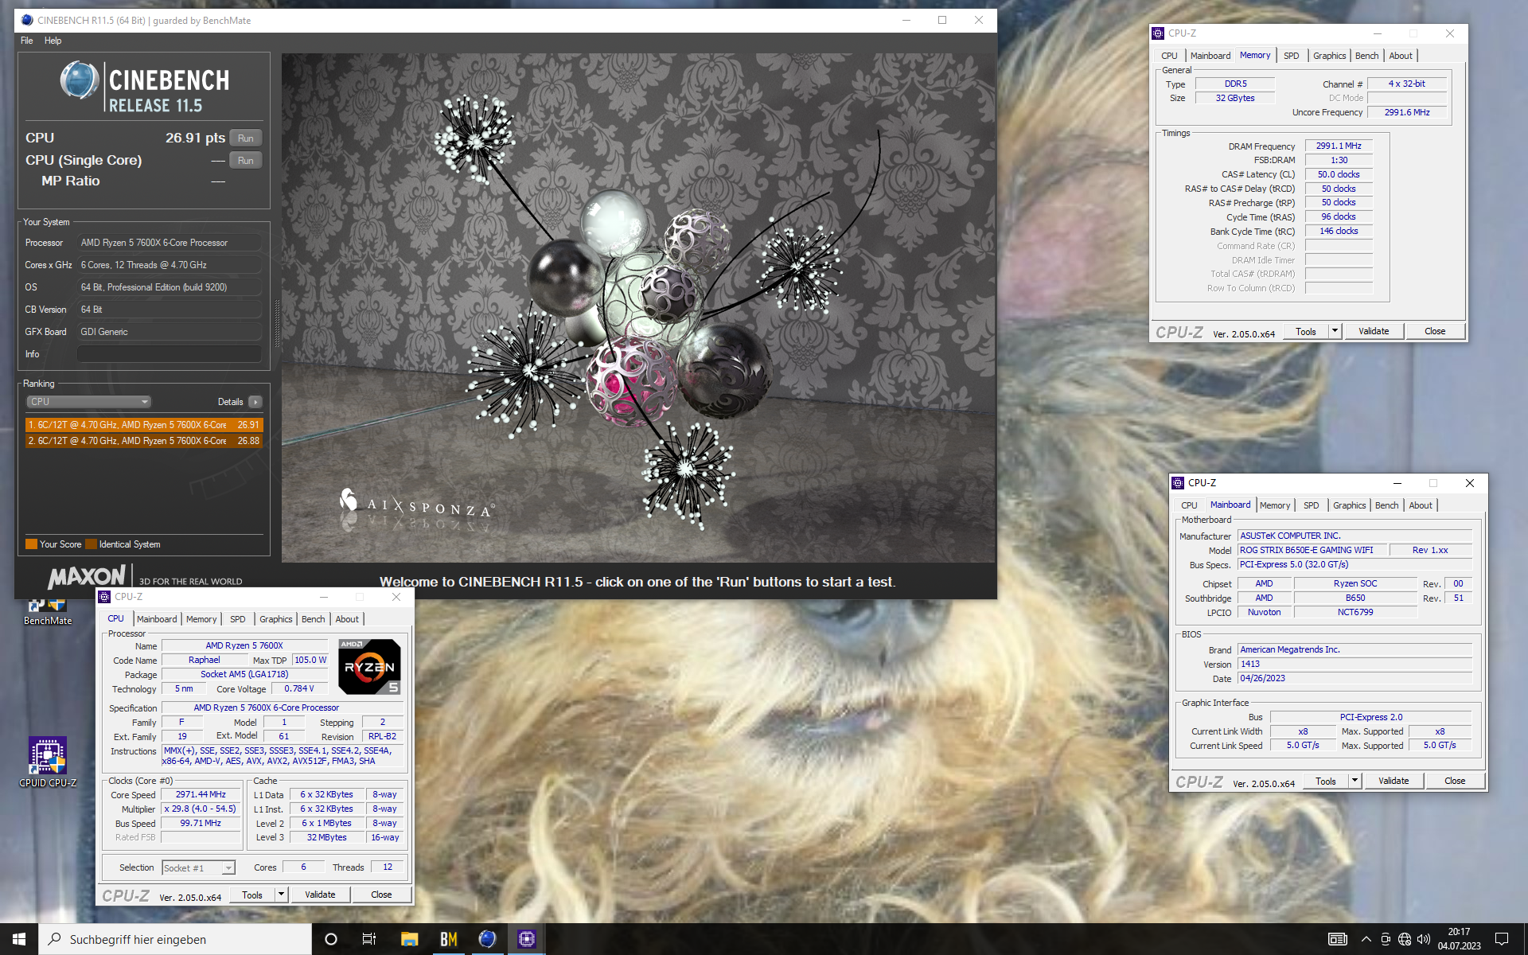
Task: Open the tray icon left of network globe
Action: click(x=1386, y=939)
